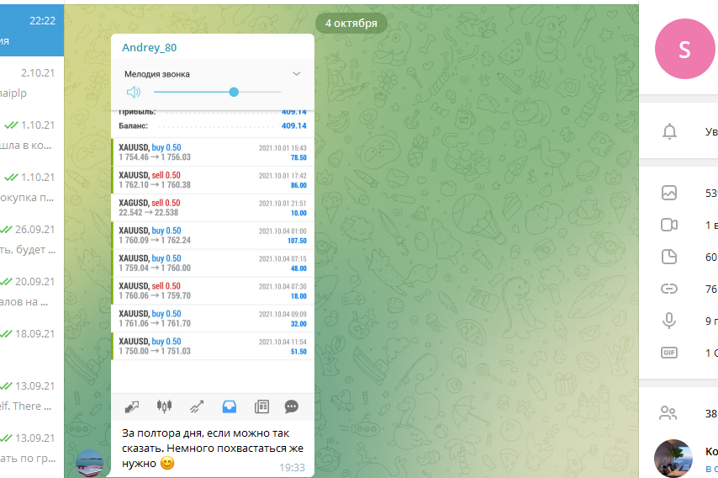This screenshot has width=718, height=478.
Task: Click the XAGUSD sell 0.50 trade row
Action: 213,208
